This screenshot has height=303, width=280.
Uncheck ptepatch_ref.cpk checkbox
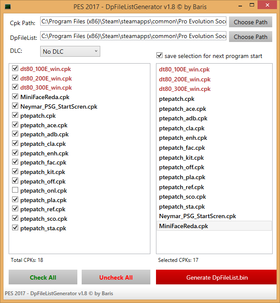15,209
